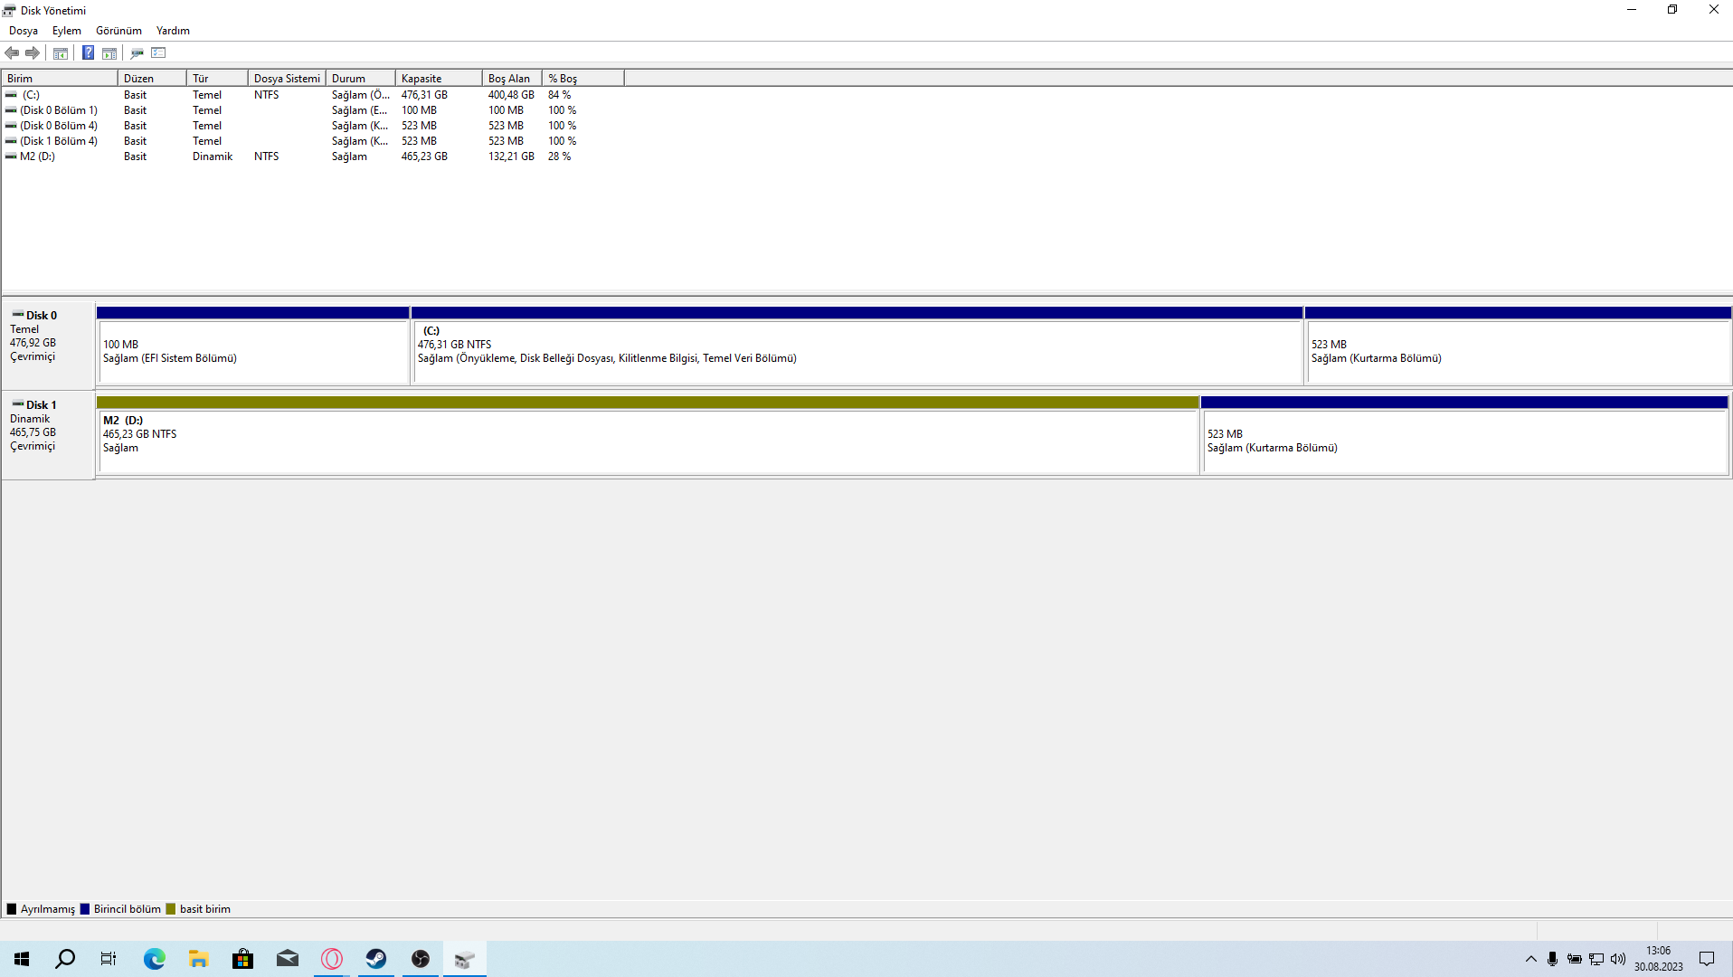Launch Microsoft Edge from the taskbar
The height and width of the screenshot is (977, 1733).
tap(155, 959)
